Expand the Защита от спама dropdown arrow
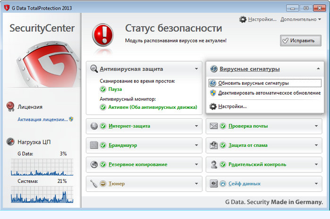330x219 pixels. [x=316, y=145]
